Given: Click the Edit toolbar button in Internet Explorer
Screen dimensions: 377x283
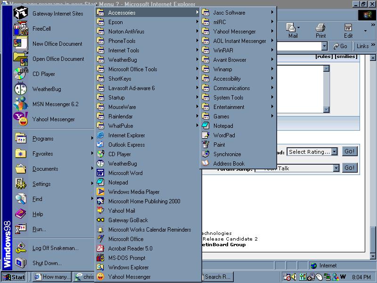Looking at the screenshot, I should 348,31.
